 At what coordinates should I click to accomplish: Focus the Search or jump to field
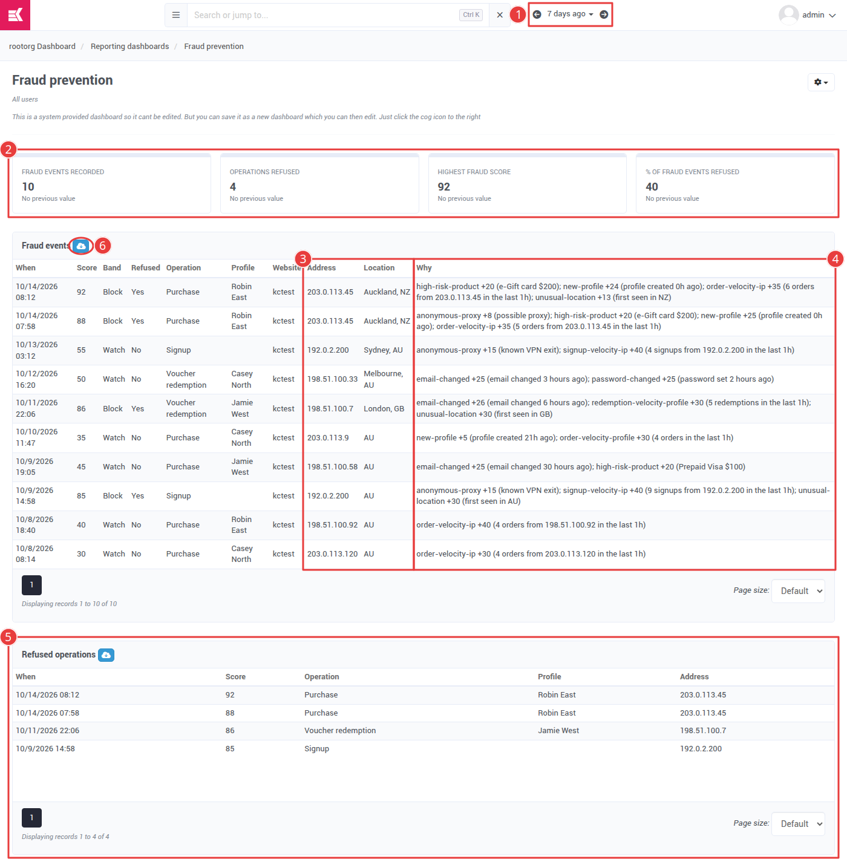(324, 15)
